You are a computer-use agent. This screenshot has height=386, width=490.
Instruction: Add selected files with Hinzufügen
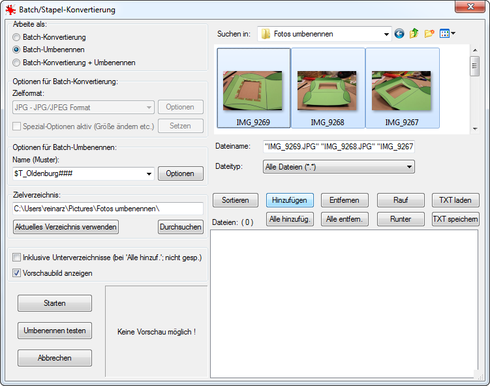(290, 200)
